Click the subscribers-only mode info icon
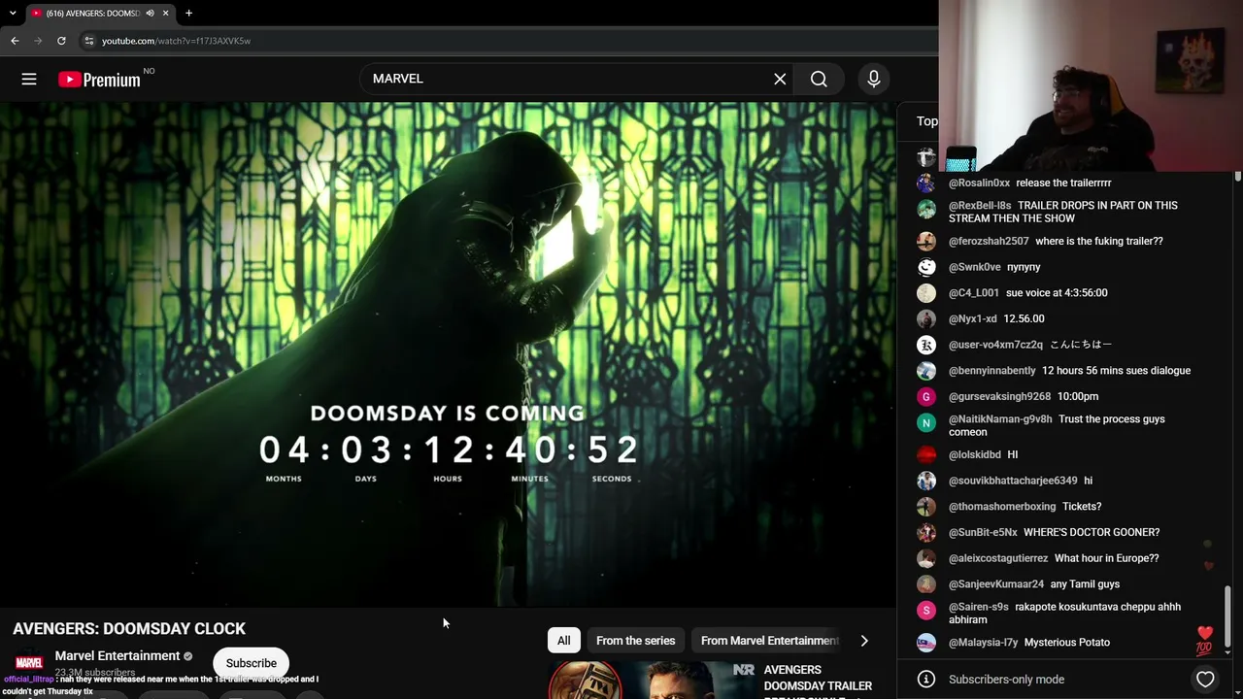This screenshot has width=1243, height=699. [x=926, y=680]
